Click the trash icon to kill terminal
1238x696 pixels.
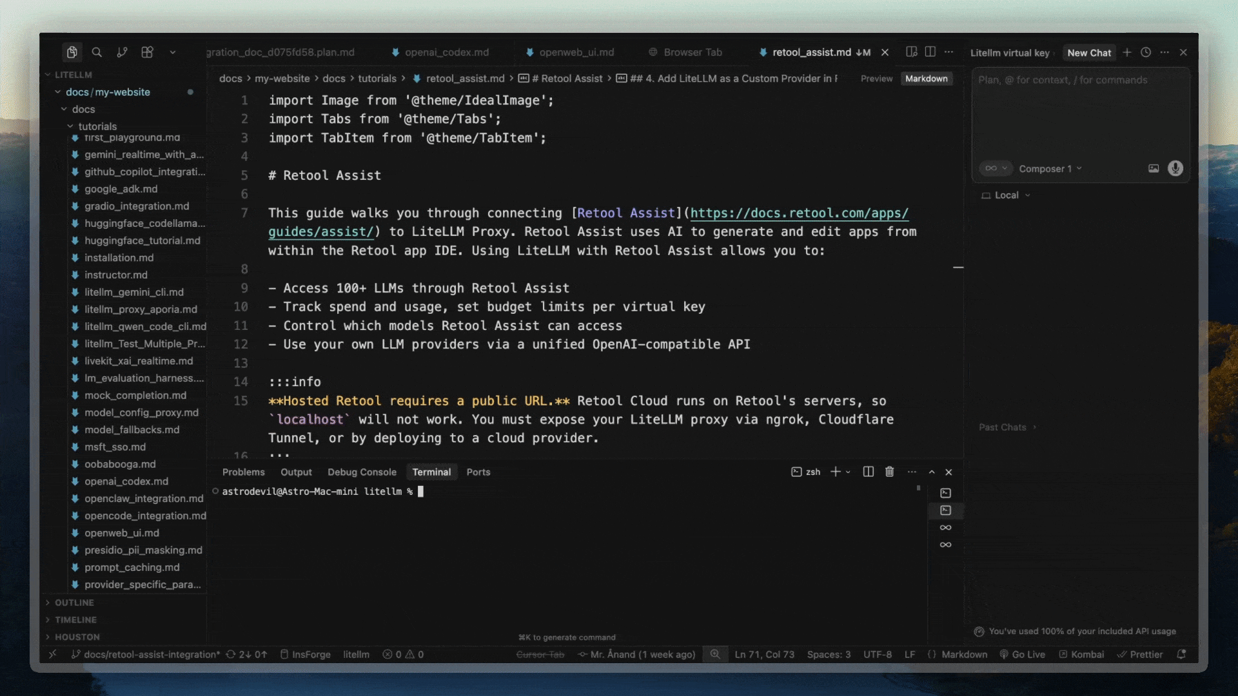(889, 472)
